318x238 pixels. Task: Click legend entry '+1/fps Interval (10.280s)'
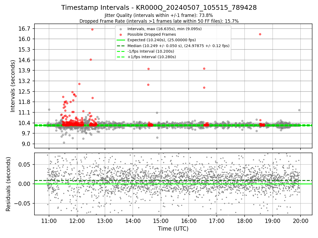point(152,57)
